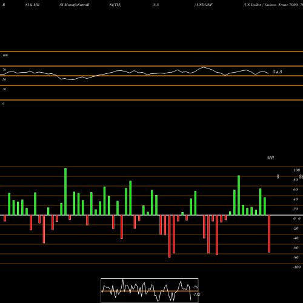Click the '-40' axis label on MR chart
This screenshot has height=303, width=303.
click(x=296, y=238)
